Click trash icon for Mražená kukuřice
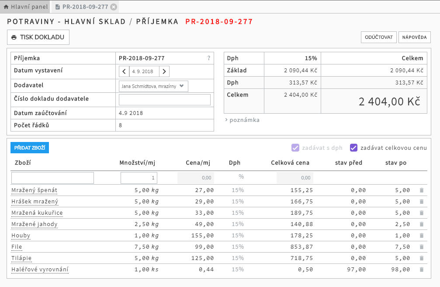 click(421, 213)
